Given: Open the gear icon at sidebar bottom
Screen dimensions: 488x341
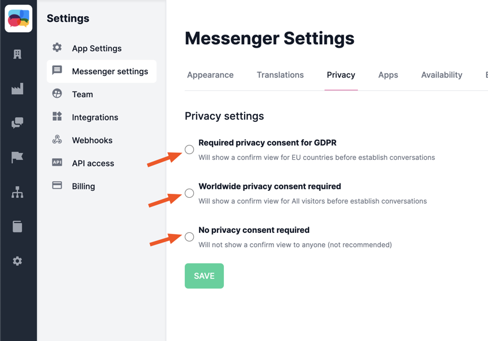Looking at the screenshot, I should click(17, 260).
